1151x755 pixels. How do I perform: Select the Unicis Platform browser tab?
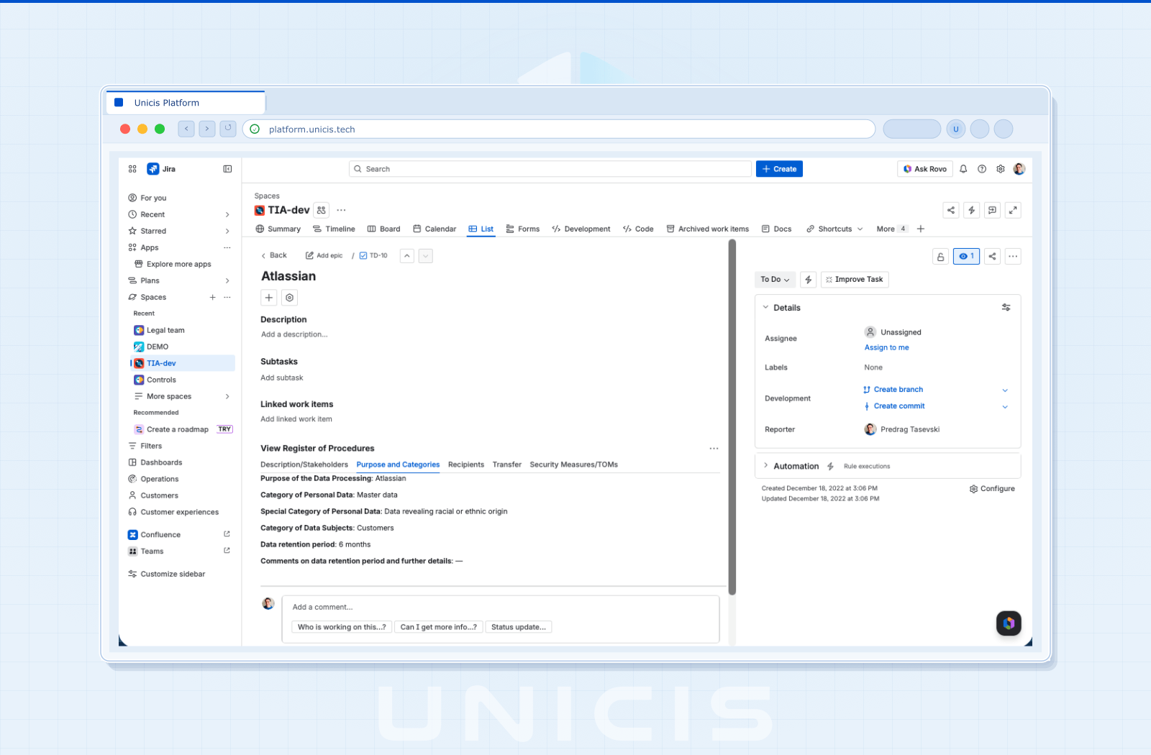(x=186, y=103)
